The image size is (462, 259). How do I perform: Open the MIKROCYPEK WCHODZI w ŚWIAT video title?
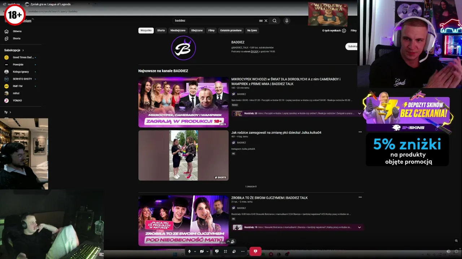click(x=286, y=81)
